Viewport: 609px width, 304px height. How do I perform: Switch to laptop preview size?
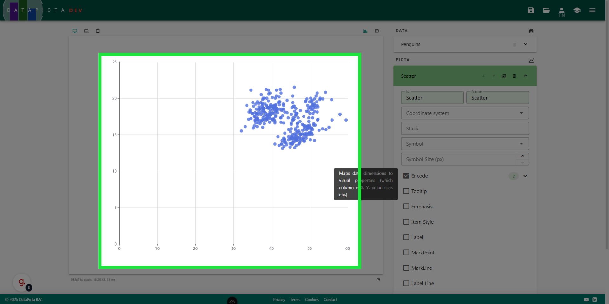click(86, 31)
